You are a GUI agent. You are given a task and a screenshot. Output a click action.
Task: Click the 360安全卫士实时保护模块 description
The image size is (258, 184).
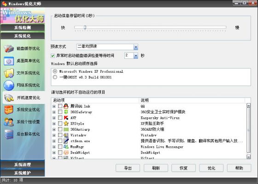click(x=163, y=112)
